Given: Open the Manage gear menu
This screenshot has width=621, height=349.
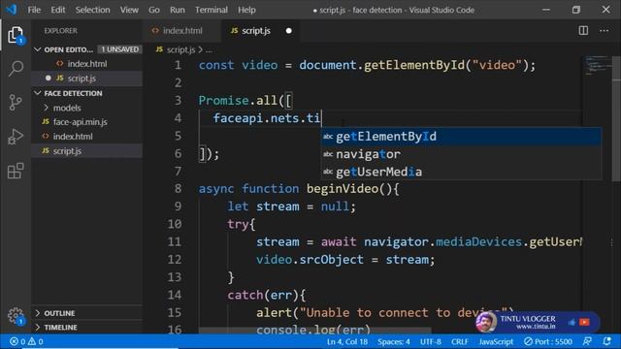Looking at the screenshot, I should click(16, 315).
